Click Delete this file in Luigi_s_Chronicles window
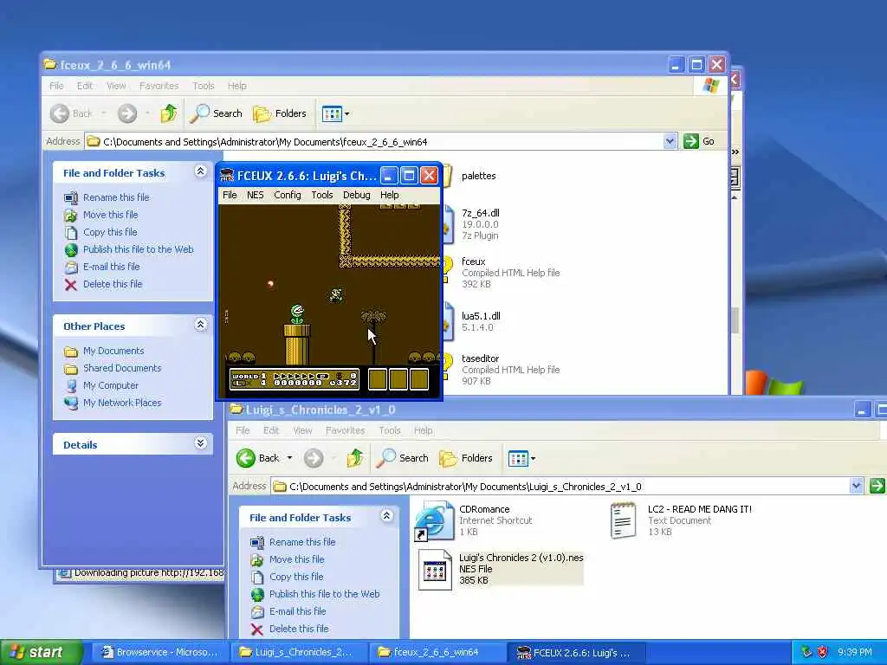This screenshot has height=665, width=887. (x=299, y=629)
